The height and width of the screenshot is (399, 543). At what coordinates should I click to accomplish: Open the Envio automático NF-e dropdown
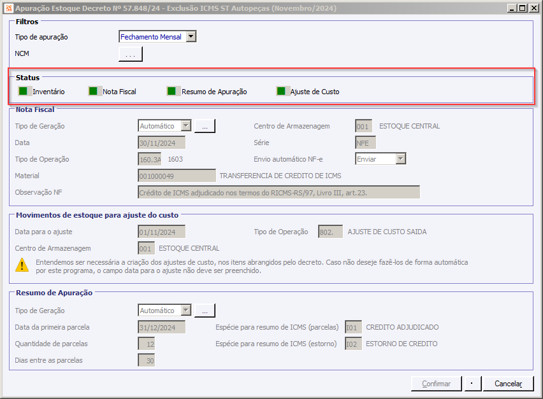click(401, 159)
